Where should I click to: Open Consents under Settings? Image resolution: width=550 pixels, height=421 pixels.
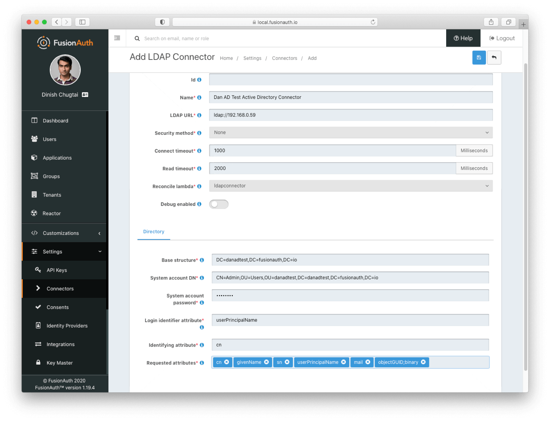click(x=64, y=307)
